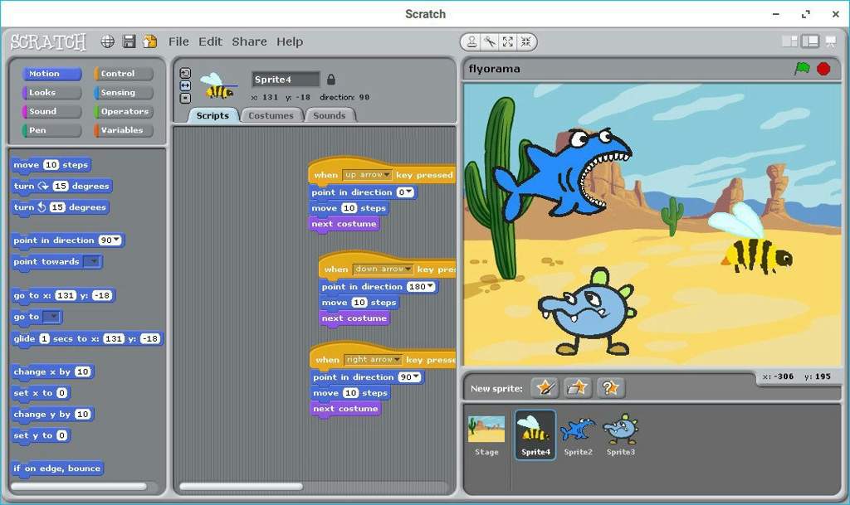Choose new sprite from file
Screen dimensions: 850x505
click(x=578, y=387)
